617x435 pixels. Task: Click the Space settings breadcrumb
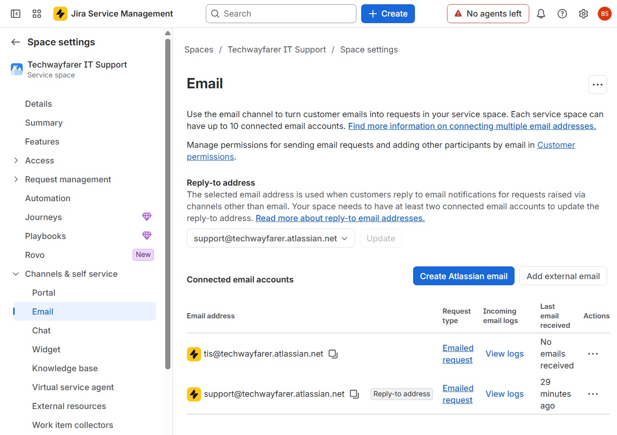pyautogui.click(x=369, y=50)
